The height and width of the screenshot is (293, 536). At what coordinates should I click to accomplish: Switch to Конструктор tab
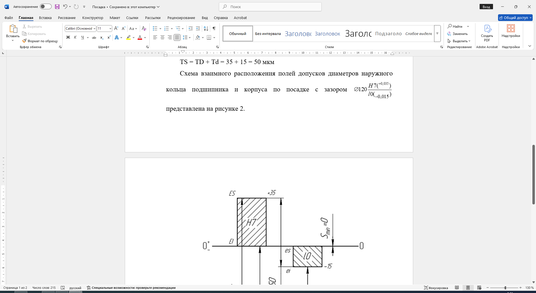(93, 18)
